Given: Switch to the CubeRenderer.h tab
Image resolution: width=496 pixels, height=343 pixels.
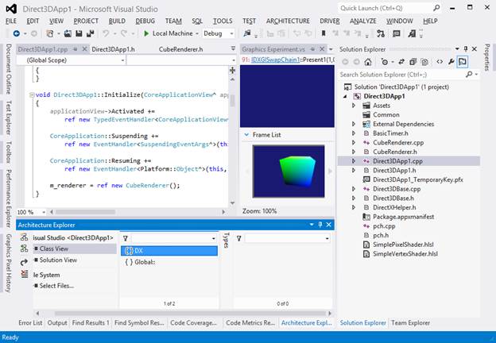Looking at the screenshot, I should pyautogui.click(x=180, y=49).
